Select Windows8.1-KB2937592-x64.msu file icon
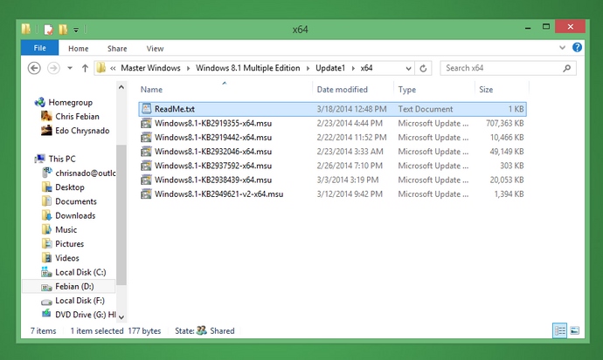The image size is (603, 360). click(146, 166)
